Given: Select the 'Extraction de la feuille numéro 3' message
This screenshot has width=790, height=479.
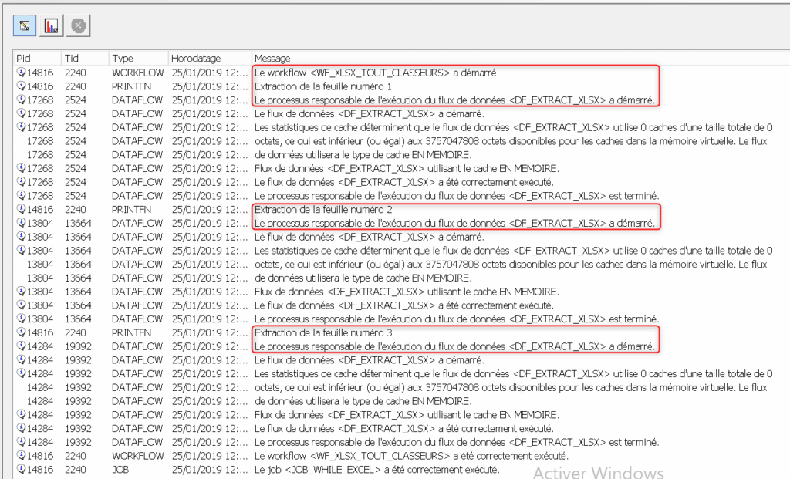Looking at the screenshot, I should [323, 333].
